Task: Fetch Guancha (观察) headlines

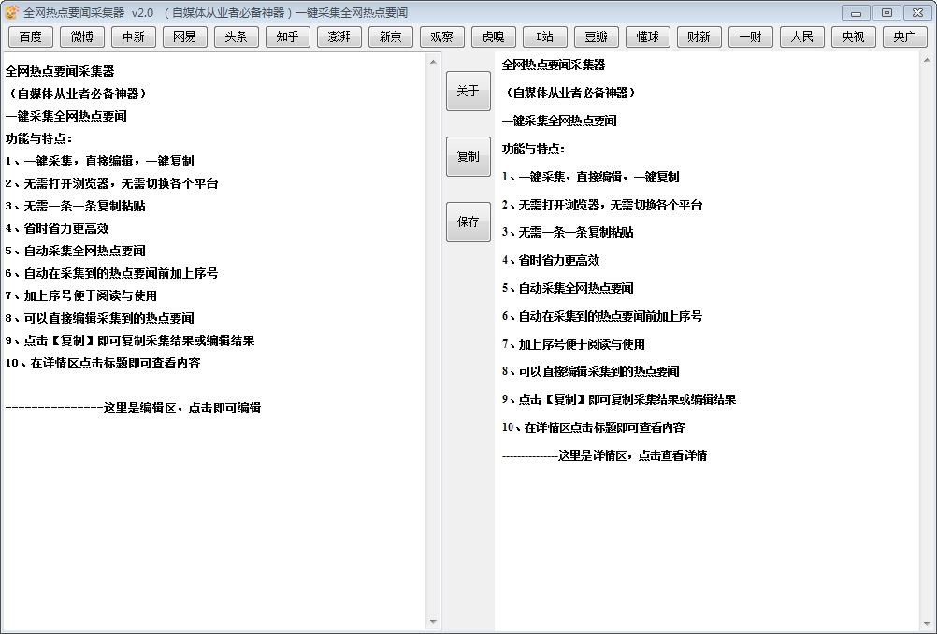Action: tap(441, 36)
